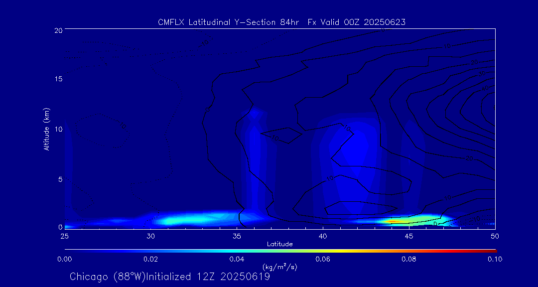This screenshot has width=538, height=287.
Task: Click the latitude axis tick label 45
Action: (409, 236)
